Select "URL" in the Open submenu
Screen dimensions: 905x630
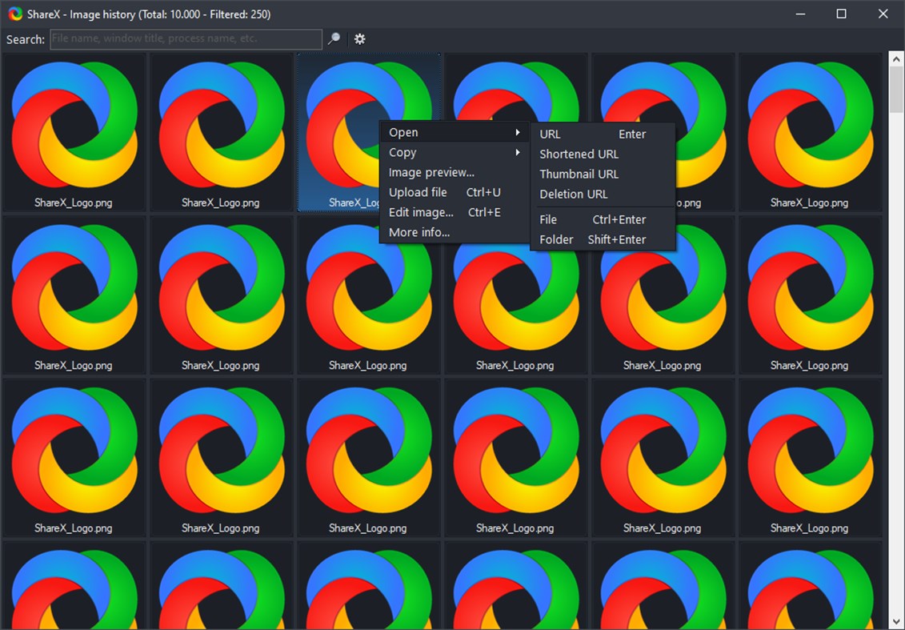click(x=550, y=134)
